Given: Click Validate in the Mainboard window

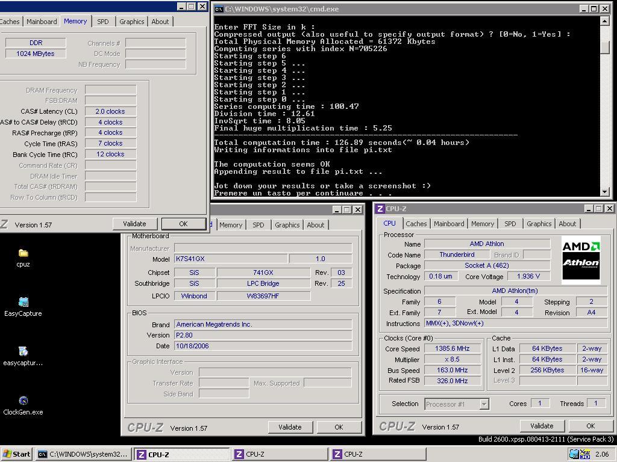Looking at the screenshot, I should [x=290, y=427].
